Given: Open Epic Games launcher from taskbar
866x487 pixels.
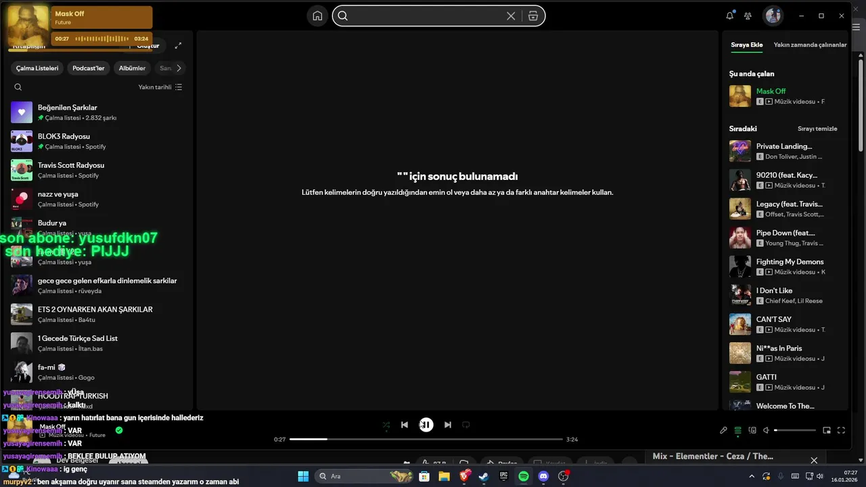Looking at the screenshot, I should [x=503, y=476].
